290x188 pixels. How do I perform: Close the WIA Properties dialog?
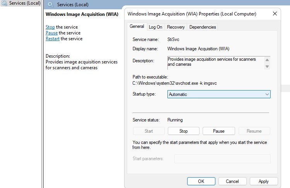click(275, 14)
